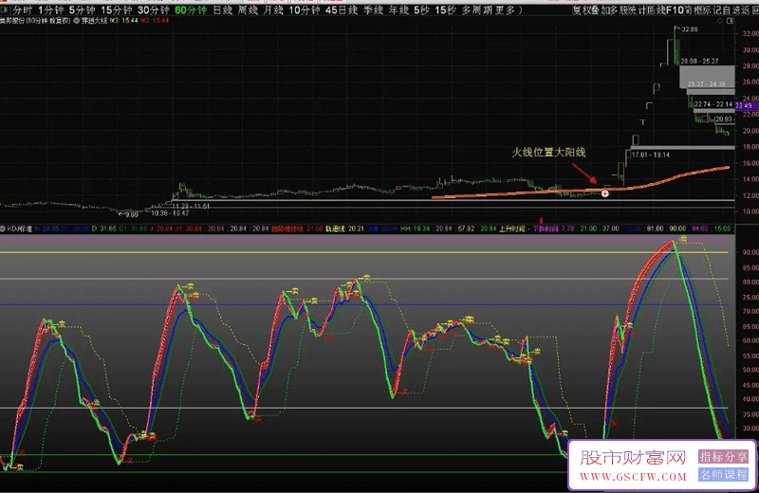
Task: Click the 叠加 overlay button
Action: 601,9
